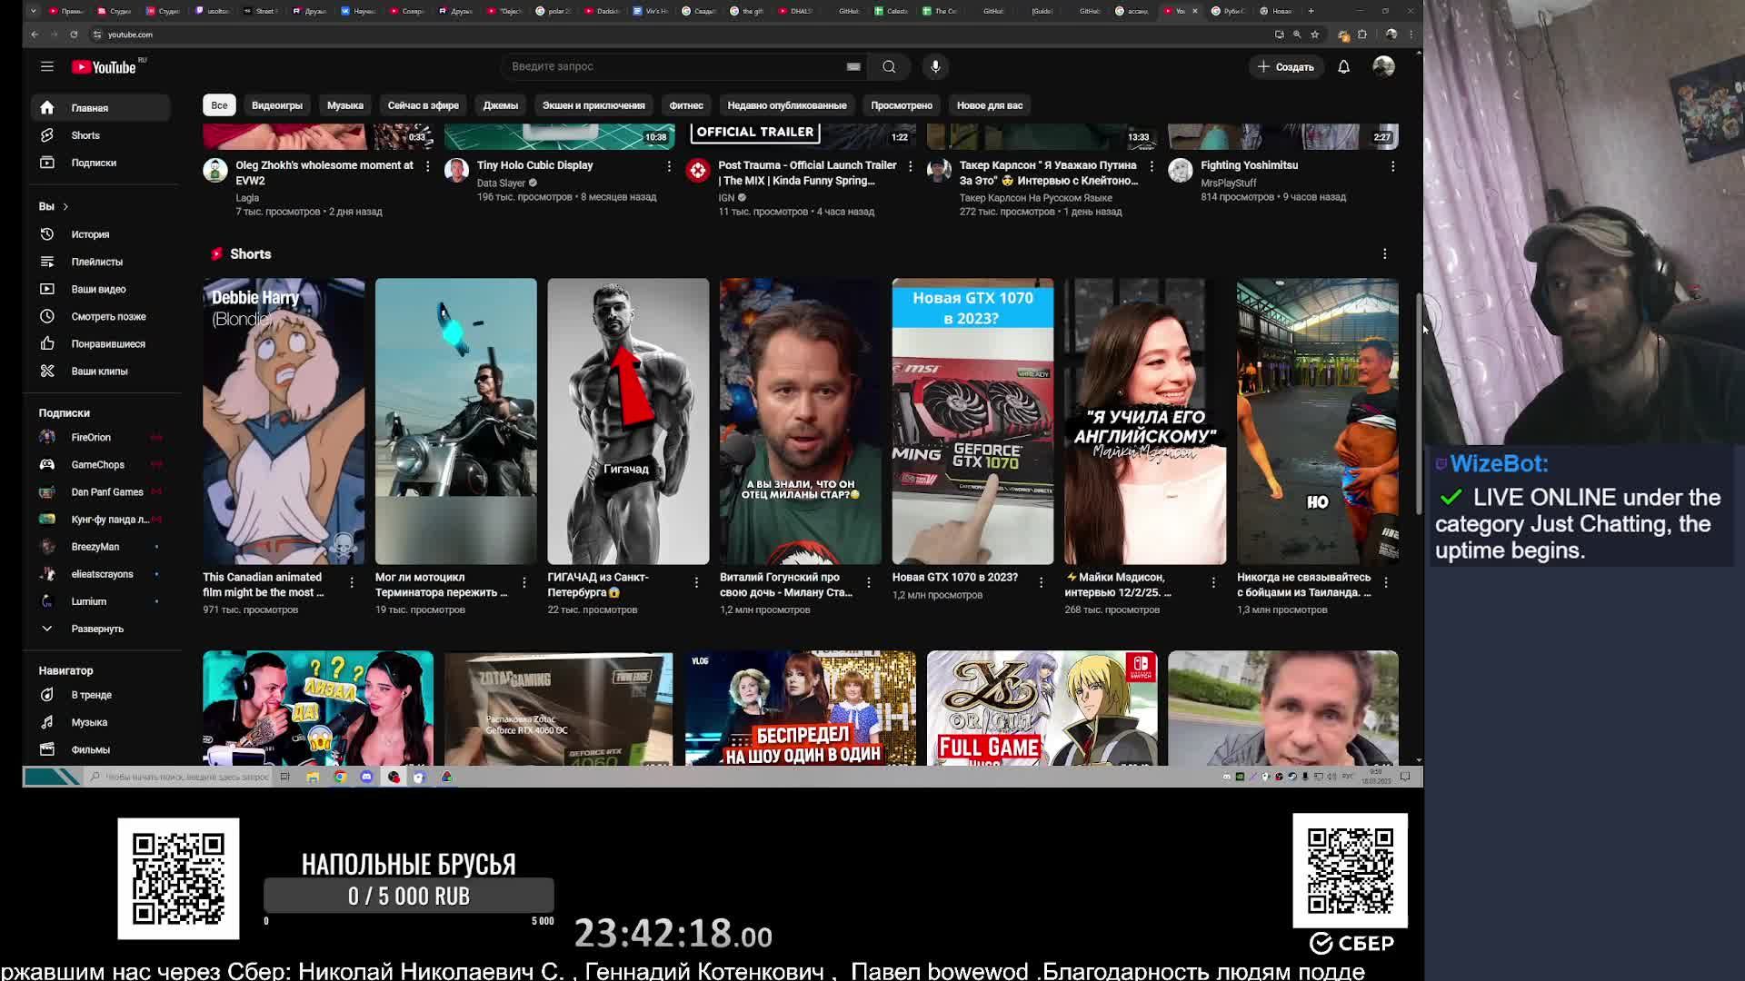Click the "Создать" button
The image size is (1745, 981).
pyautogui.click(x=1286, y=66)
